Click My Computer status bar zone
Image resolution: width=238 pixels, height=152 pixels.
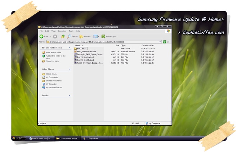click(x=153, y=123)
